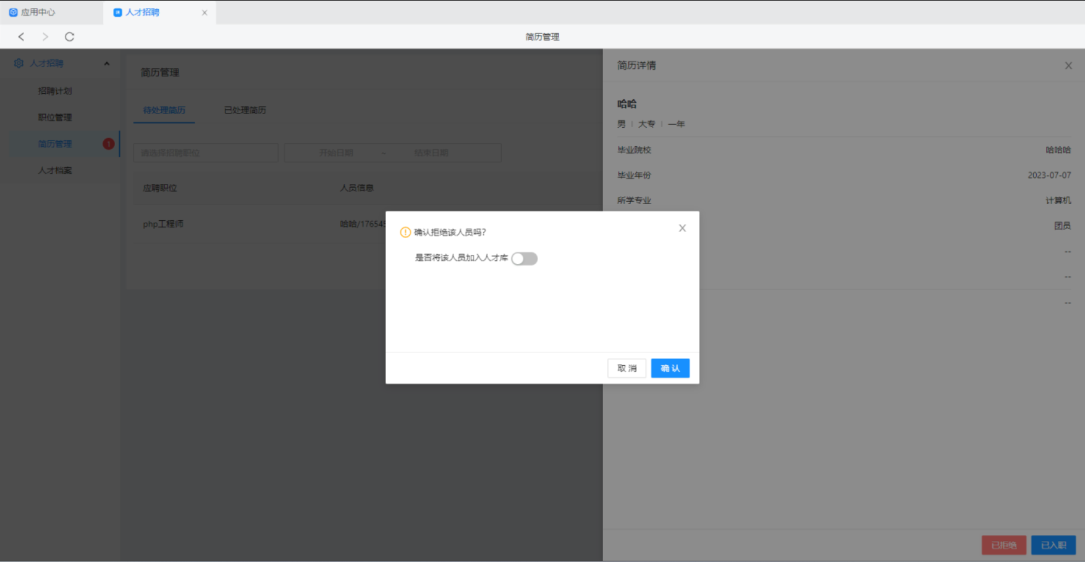Click the 结束日期 date field

431,153
